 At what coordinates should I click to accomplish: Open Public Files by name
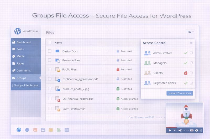[69, 69]
